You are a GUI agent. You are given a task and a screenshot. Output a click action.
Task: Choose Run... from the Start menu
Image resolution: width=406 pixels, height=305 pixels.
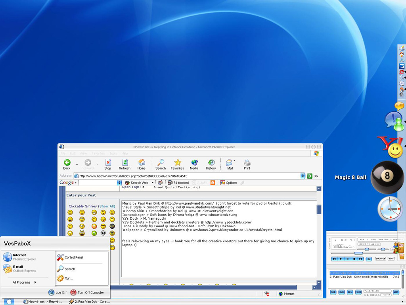point(69,278)
